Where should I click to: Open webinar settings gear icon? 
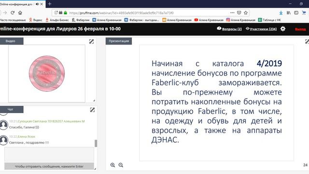[283, 29]
